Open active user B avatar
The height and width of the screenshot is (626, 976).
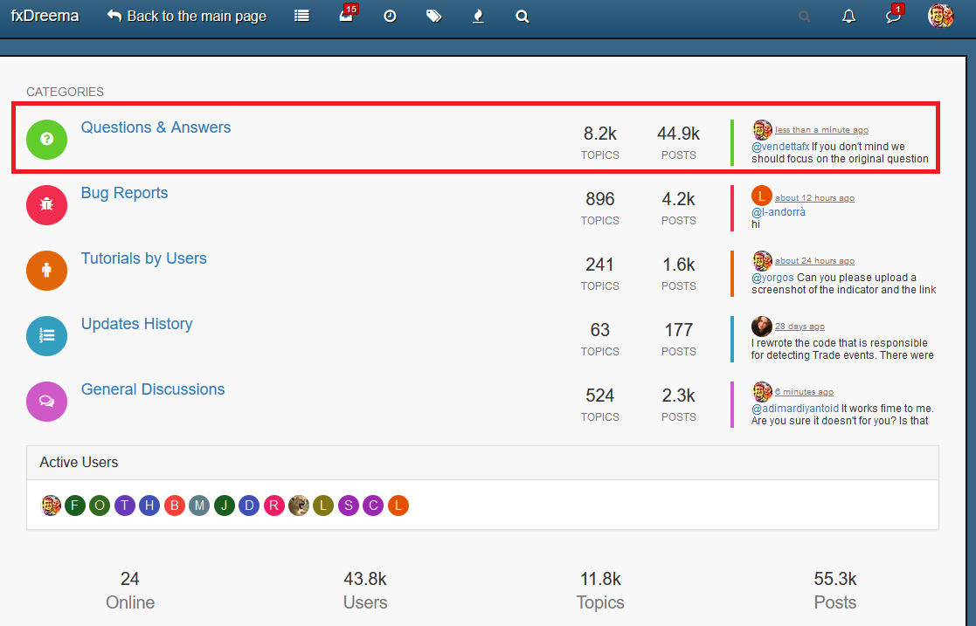tap(174, 506)
